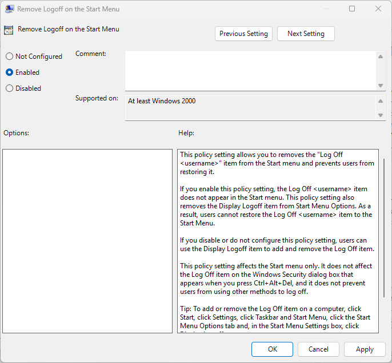The image size is (392, 363).
Task: Go to Next Setting
Action: 306,34
